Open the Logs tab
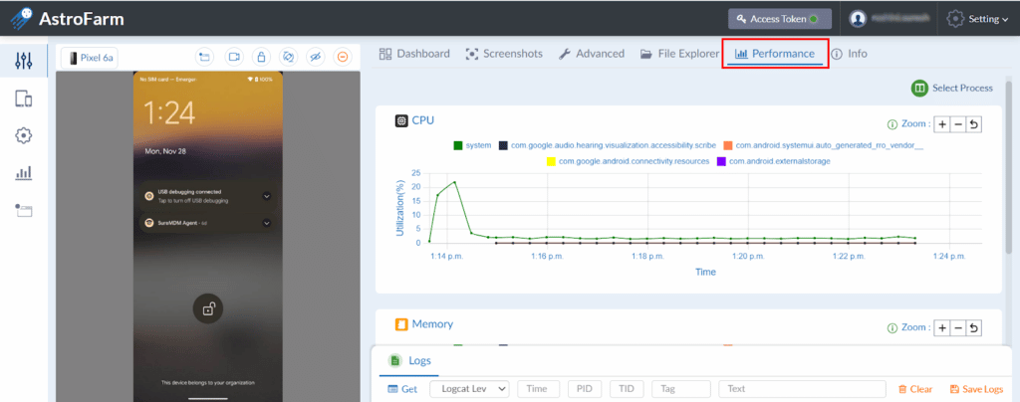Screen dimensions: 1020x402 point(409,361)
